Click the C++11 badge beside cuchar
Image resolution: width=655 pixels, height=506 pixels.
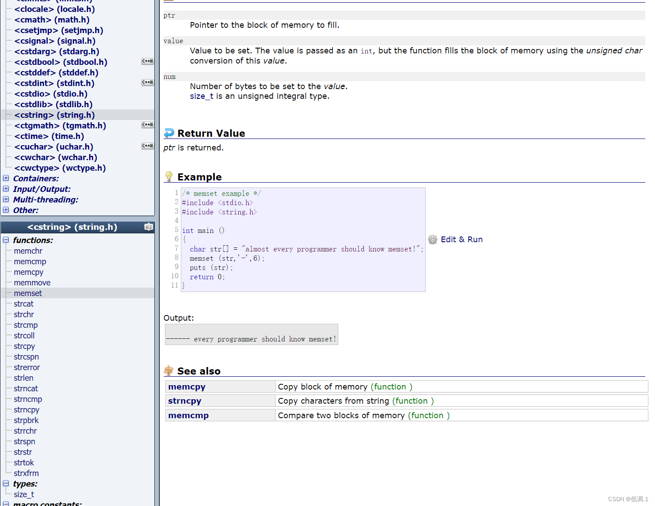tap(147, 146)
